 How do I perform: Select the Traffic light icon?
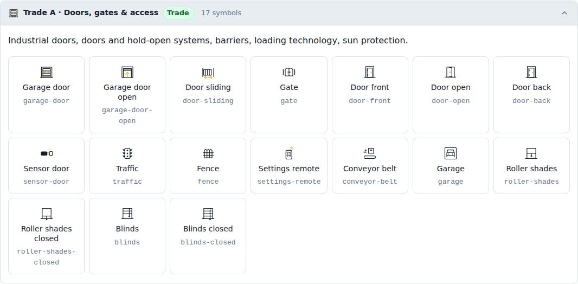(127, 153)
